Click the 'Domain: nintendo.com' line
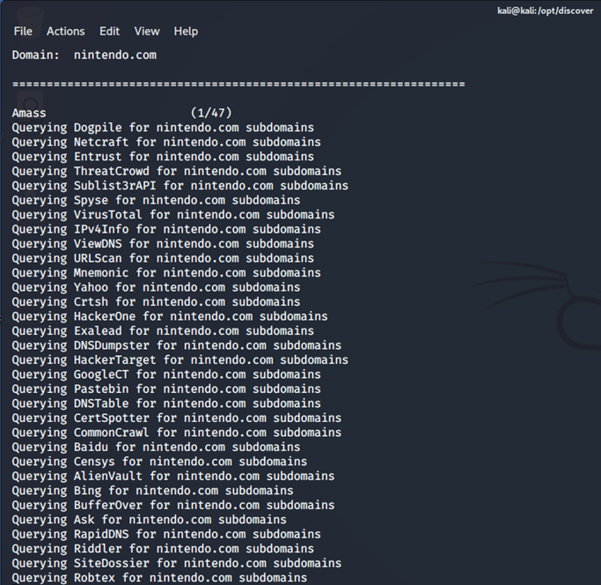601x585 pixels. [x=84, y=56]
